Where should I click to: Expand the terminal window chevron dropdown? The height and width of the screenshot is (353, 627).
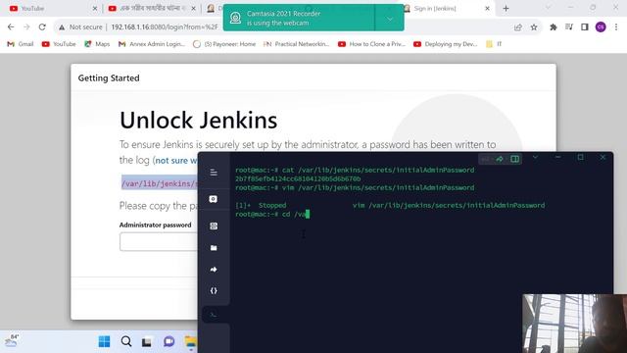(x=535, y=157)
